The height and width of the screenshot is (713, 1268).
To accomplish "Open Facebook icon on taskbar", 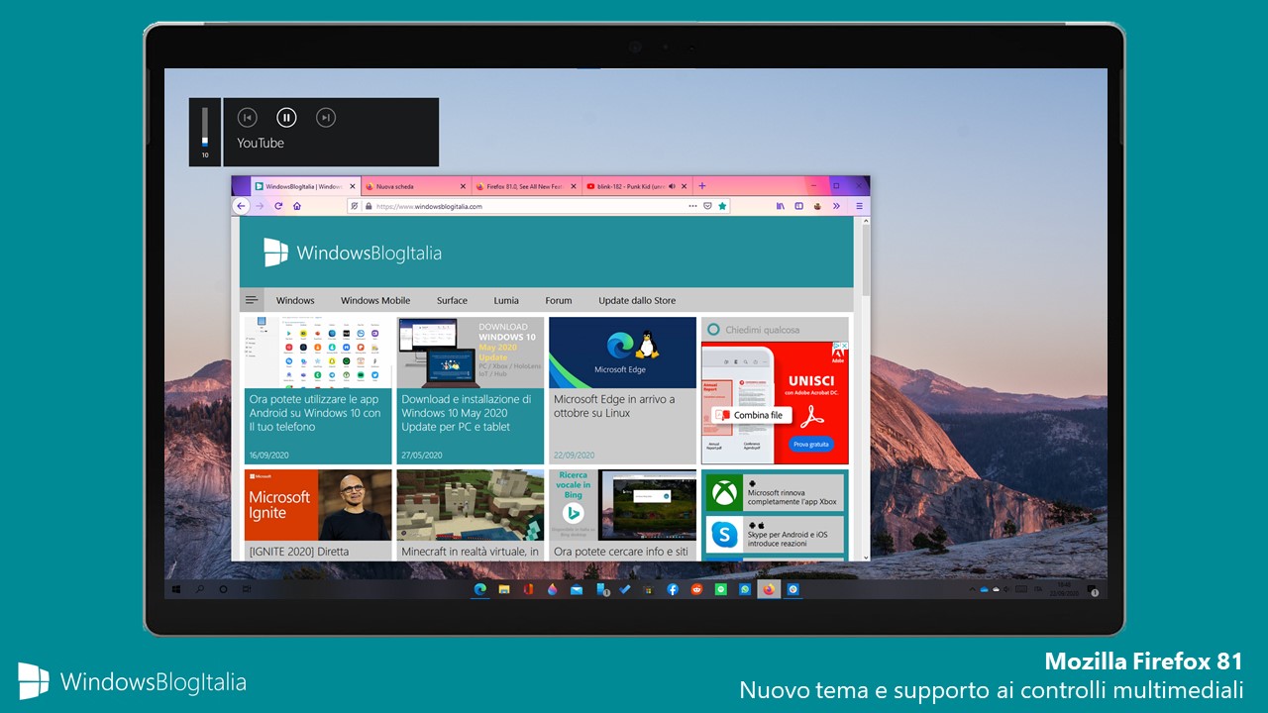I will (x=673, y=589).
